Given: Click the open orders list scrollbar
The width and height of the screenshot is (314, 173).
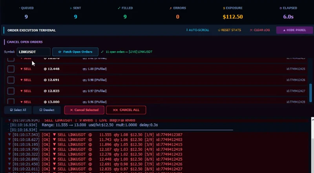Looking at the screenshot, I should tap(310, 93).
